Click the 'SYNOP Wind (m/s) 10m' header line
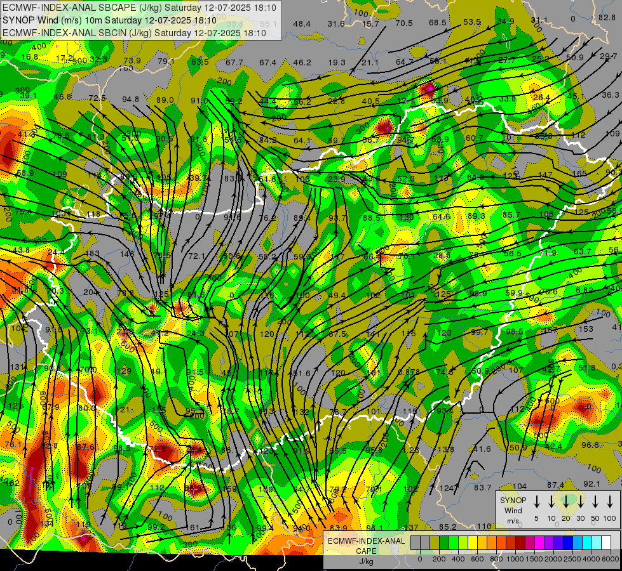 pos(109,20)
